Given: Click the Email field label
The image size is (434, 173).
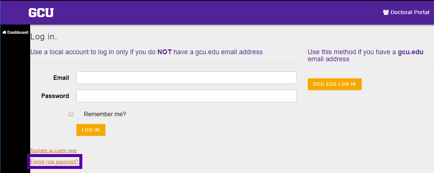Looking at the screenshot, I should click(x=61, y=78).
